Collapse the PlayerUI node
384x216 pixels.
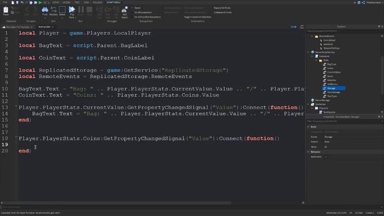(312, 108)
